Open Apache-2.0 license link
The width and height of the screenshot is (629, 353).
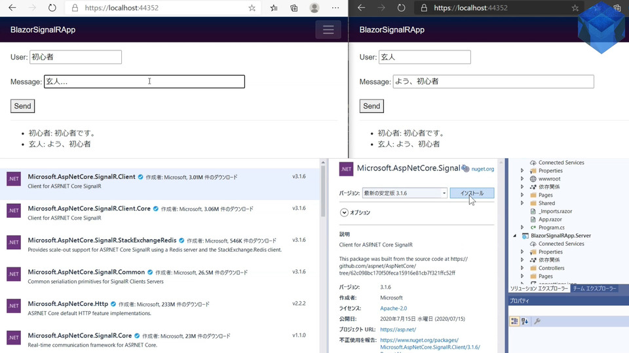pyautogui.click(x=394, y=308)
